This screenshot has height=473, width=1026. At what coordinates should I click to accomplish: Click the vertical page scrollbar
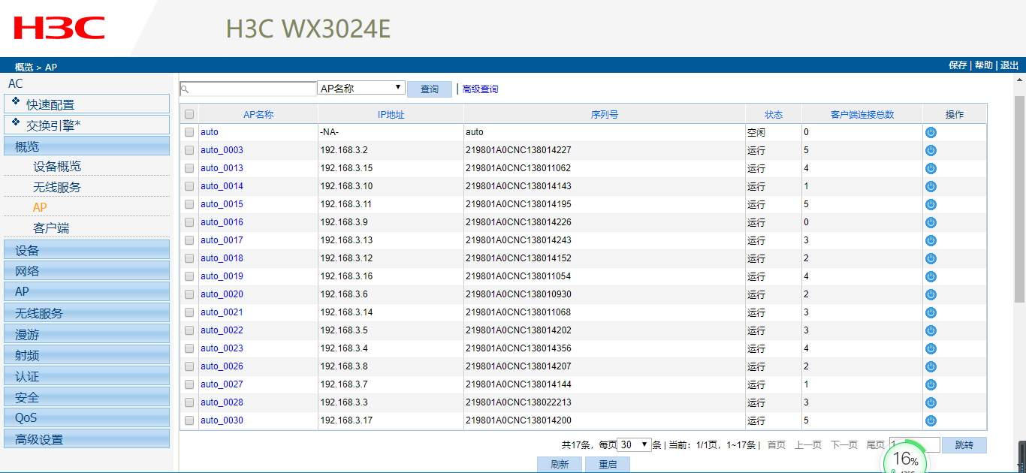tap(1019, 199)
